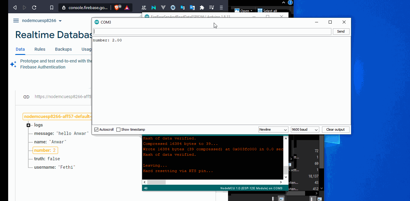
Task: Click the database URL link icon
Action: coord(26,97)
